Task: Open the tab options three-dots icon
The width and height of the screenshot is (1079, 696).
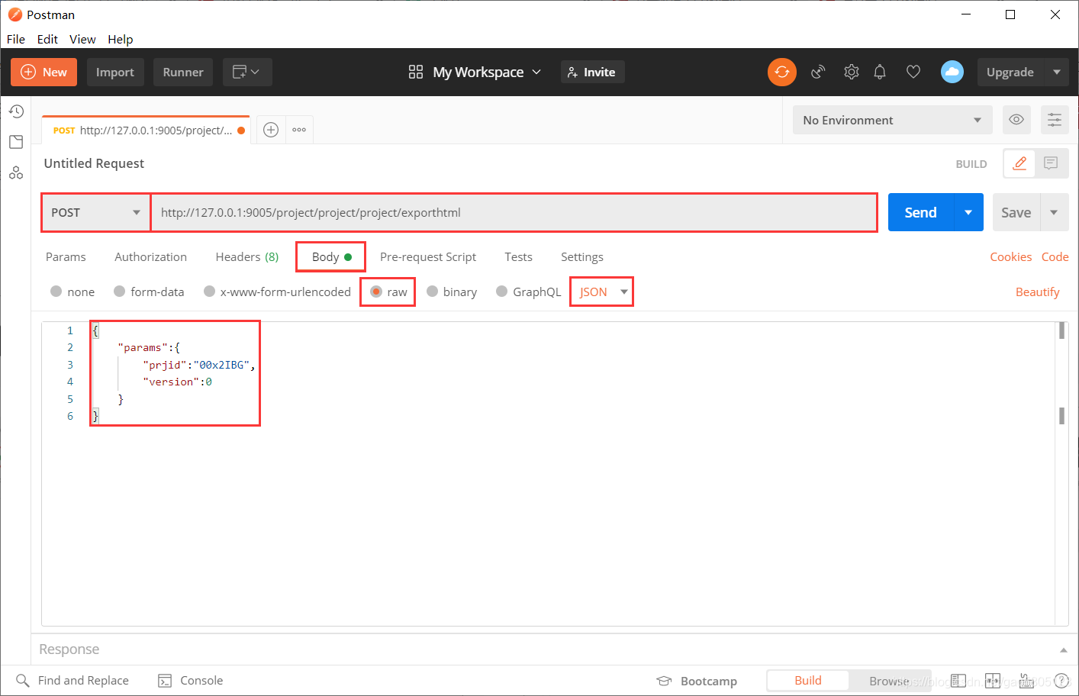Action: [299, 130]
